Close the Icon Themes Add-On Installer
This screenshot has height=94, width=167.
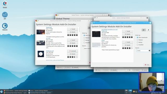147,65
